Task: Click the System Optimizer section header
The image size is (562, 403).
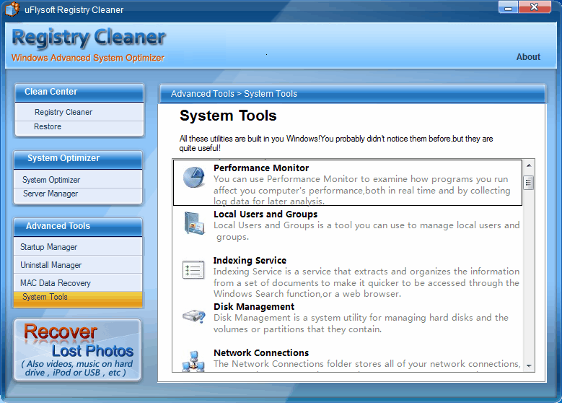Action: click(78, 159)
